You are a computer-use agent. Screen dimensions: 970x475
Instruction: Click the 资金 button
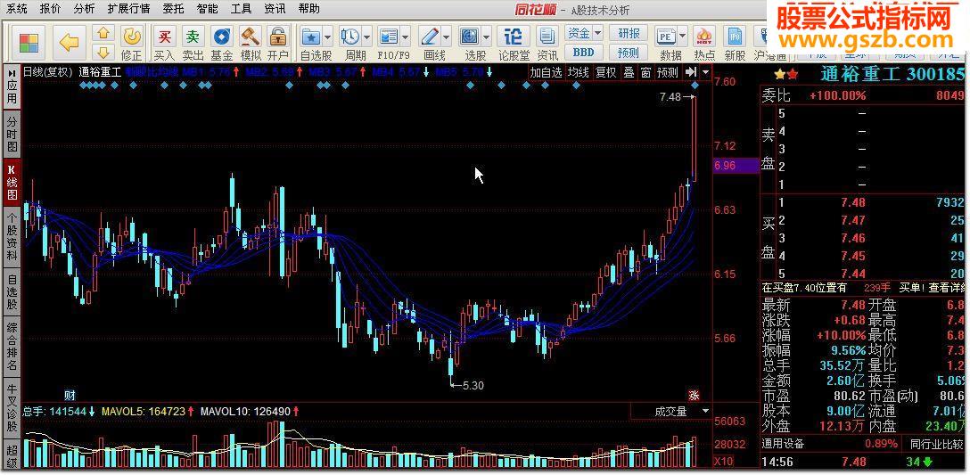[579, 33]
